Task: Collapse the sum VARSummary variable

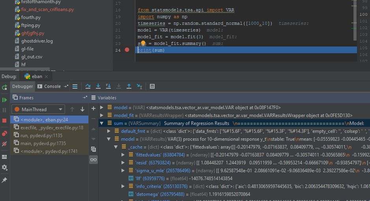Action: click(x=102, y=123)
